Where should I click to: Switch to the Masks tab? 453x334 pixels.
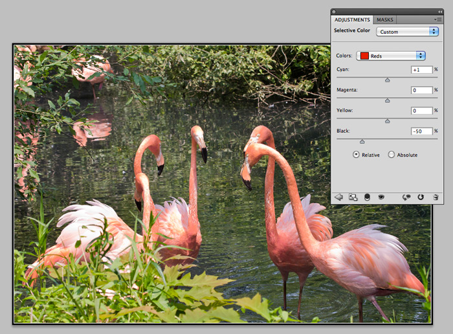pyautogui.click(x=385, y=20)
